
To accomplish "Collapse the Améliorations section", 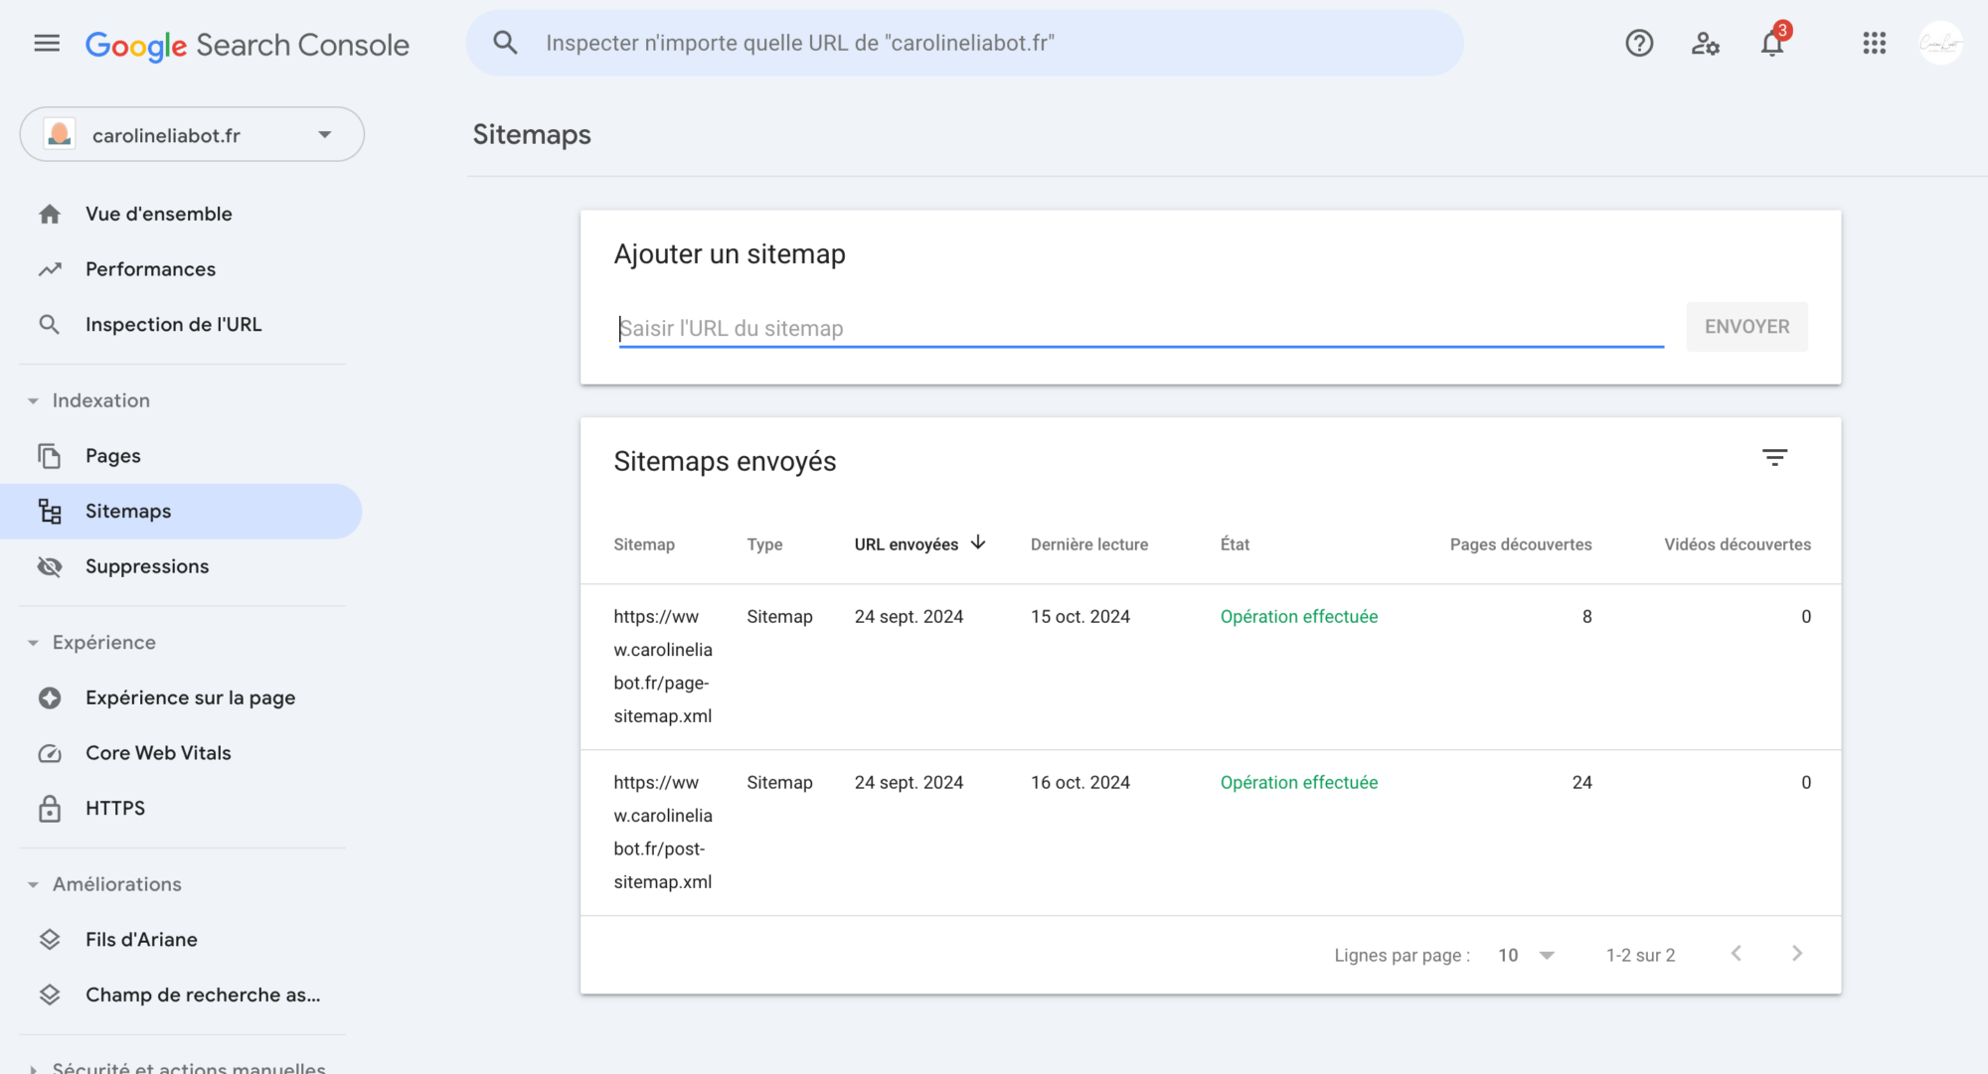I will pyautogui.click(x=33, y=884).
